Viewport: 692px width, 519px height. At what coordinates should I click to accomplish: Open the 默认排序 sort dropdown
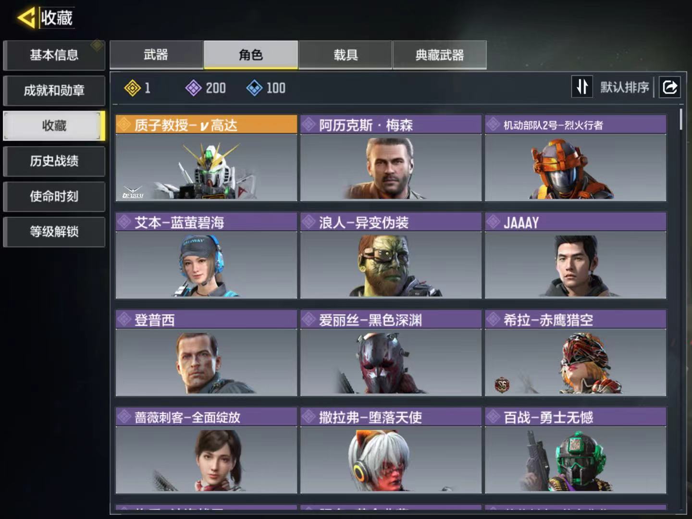[624, 87]
